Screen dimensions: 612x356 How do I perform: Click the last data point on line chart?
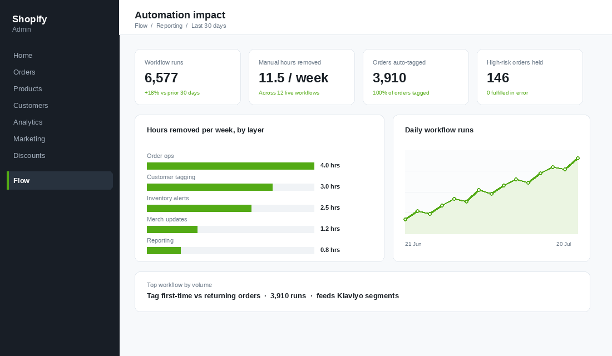tap(578, 159)
